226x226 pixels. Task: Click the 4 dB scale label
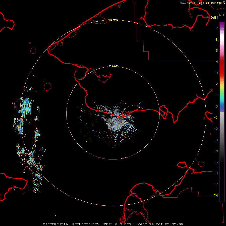217,62
